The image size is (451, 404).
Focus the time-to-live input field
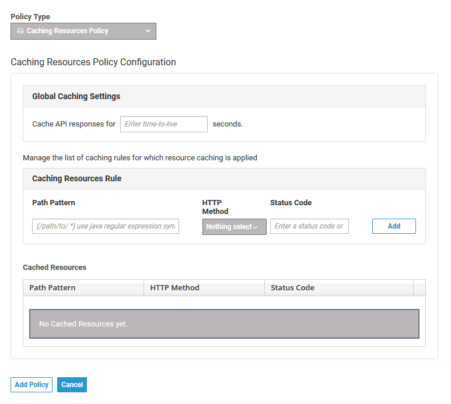point(163,124)
